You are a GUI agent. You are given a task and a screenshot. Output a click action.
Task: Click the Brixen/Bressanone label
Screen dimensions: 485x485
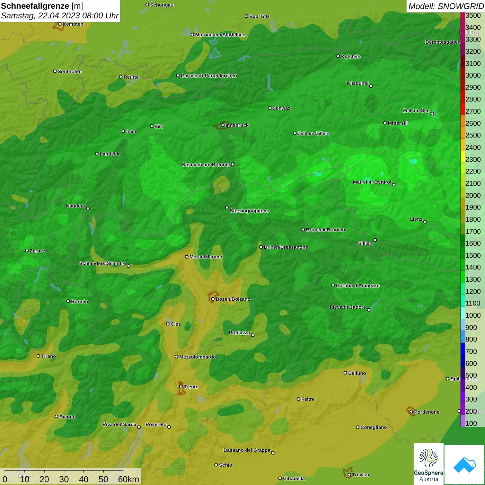tap(286, 247)
